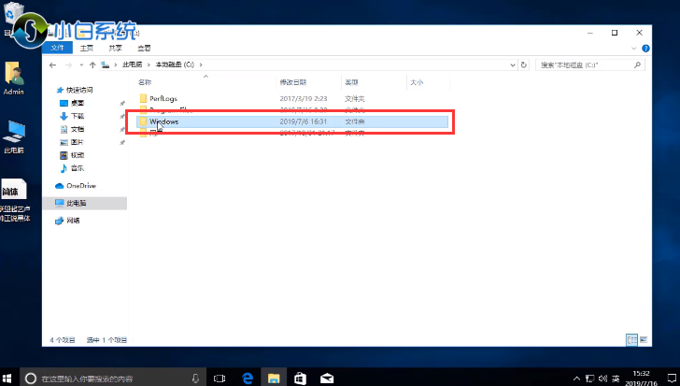Screen dimensions: 680x386
Task: Open the font file desktop icon
Action: [14, 199]
